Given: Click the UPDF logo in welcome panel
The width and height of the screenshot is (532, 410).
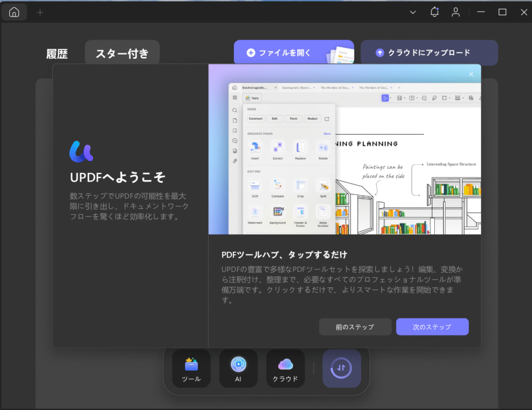Looking at the screenshot, I should point(81,151).
